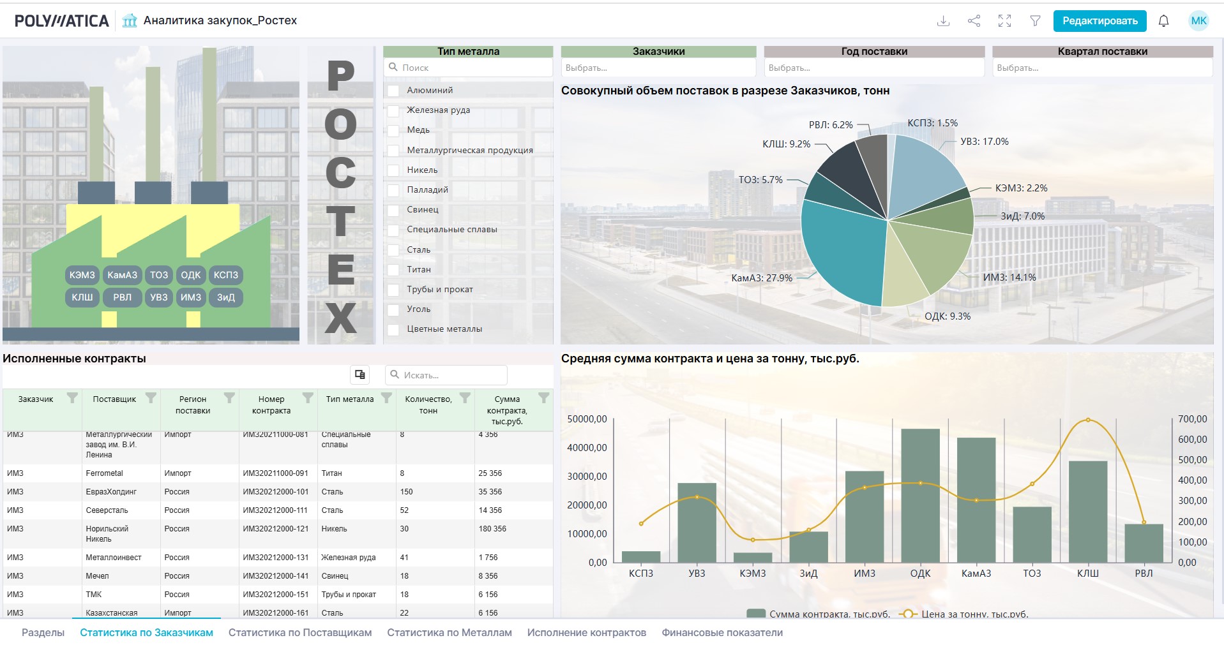
Task: Open the share icon
Action: tap(974, 21)
